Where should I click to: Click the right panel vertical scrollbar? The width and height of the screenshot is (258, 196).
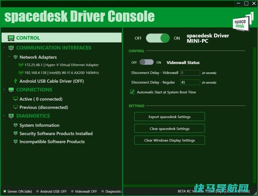tap(254, 115)
